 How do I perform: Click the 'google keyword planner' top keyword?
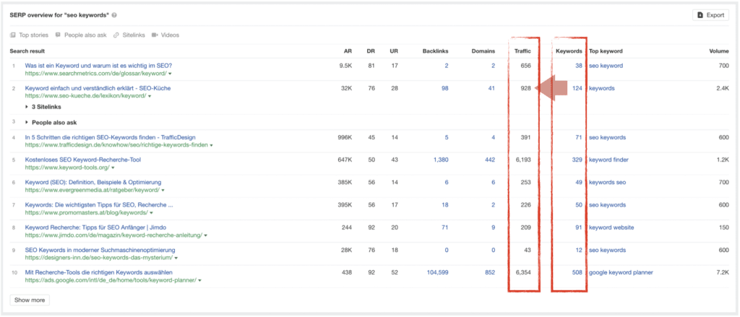tap(621, 272)
